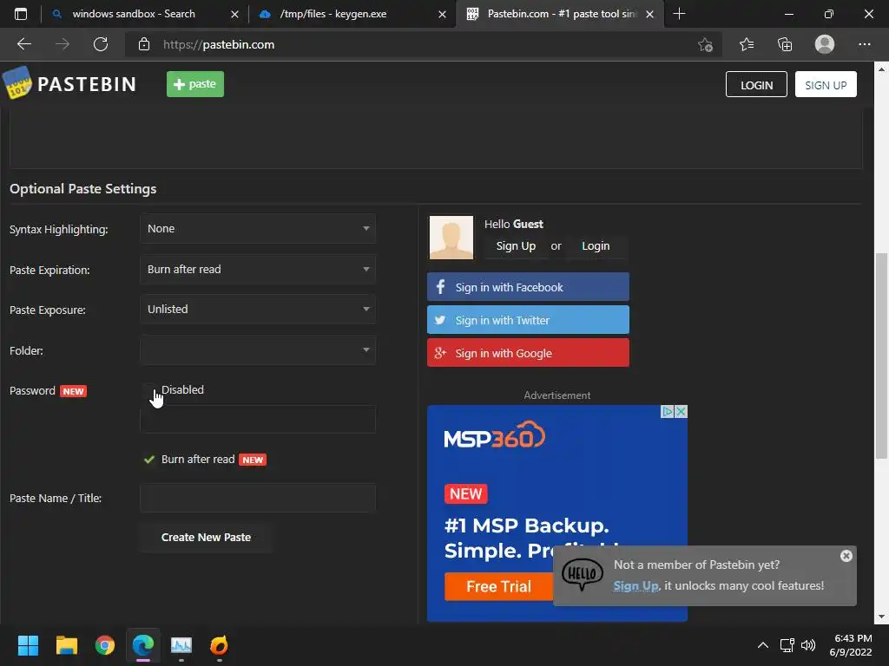The image size is (889, 666).
Task: Click scrollbar up arrow
Action: tap(881, 69)
